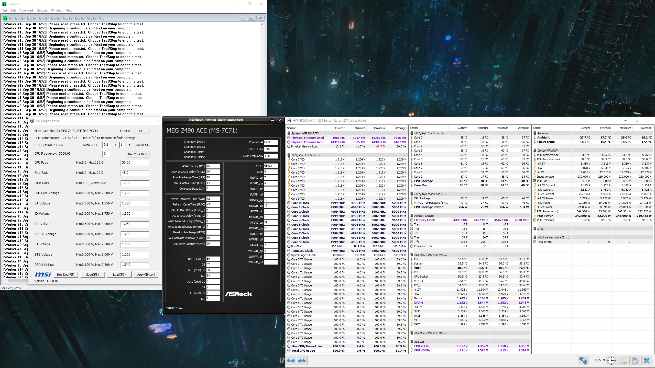The width and height of the screenshot is (655, 368).
Task: Open HWiNFO sensor settings gear icon
Action: click(x=635, y=361)
